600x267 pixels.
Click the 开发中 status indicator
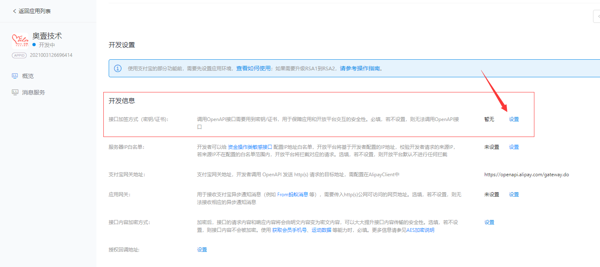(x=43, y=45)
